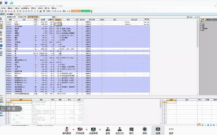Open the 工具 menu

[40, 8]
